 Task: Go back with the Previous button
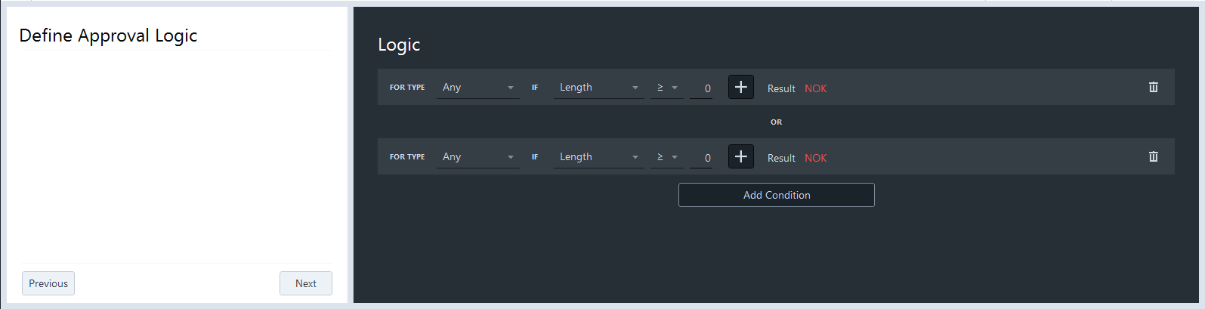[x=48, y=283]
